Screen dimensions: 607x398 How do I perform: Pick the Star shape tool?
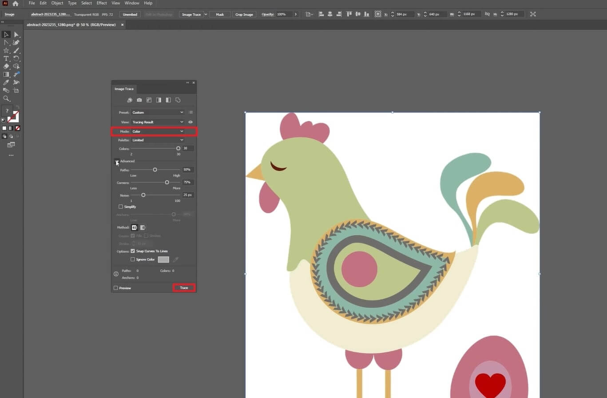tap(6, 51)
